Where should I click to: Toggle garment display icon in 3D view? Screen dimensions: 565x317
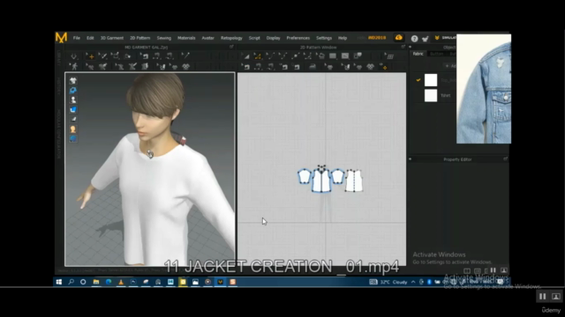coord(73,80)
